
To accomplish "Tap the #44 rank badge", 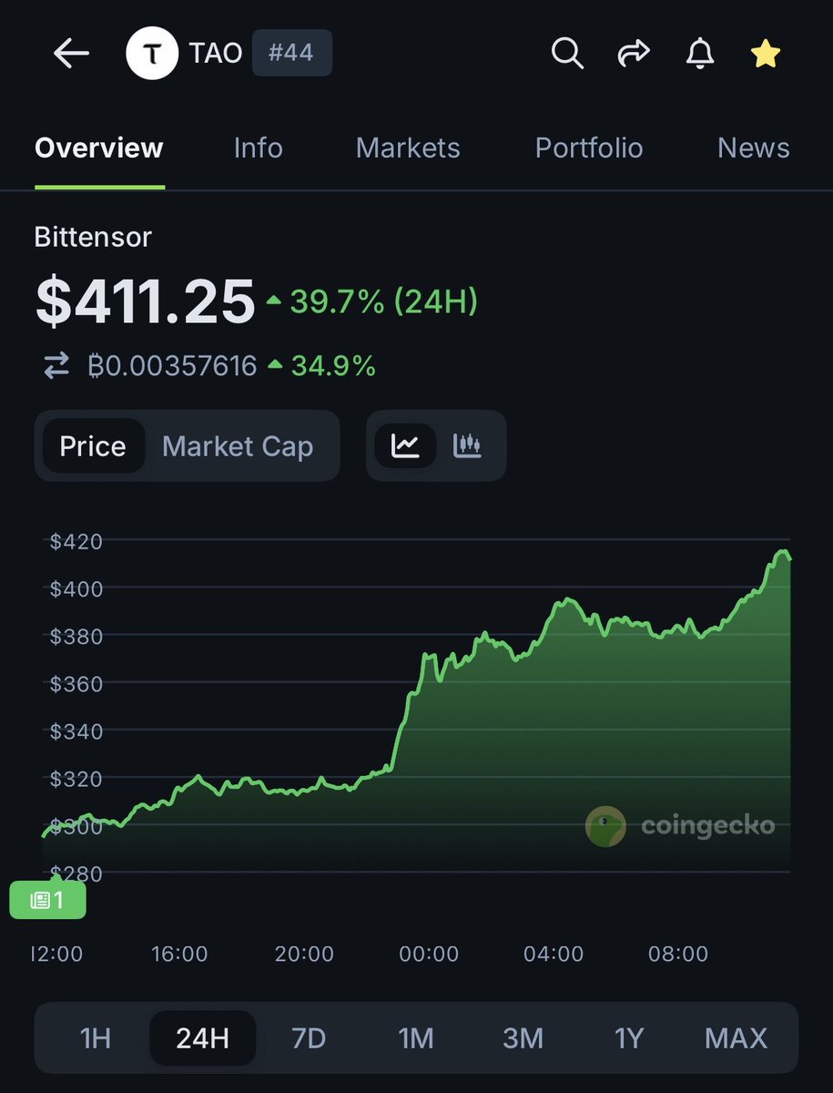I will tap(291, 54).
